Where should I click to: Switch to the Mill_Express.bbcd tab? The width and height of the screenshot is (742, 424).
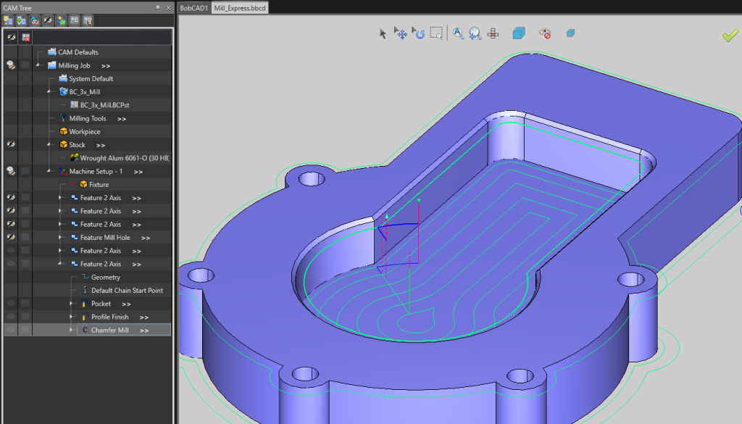(238, 9)
